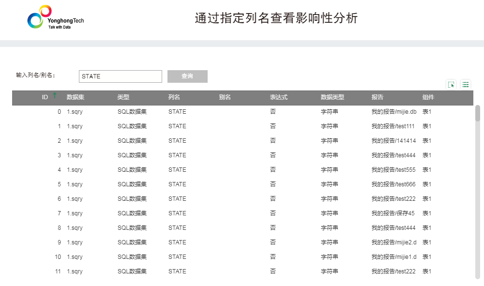Viewport: 484px width, 286px height.
Task: Click the green list view icon
Action: pos(466,84)
